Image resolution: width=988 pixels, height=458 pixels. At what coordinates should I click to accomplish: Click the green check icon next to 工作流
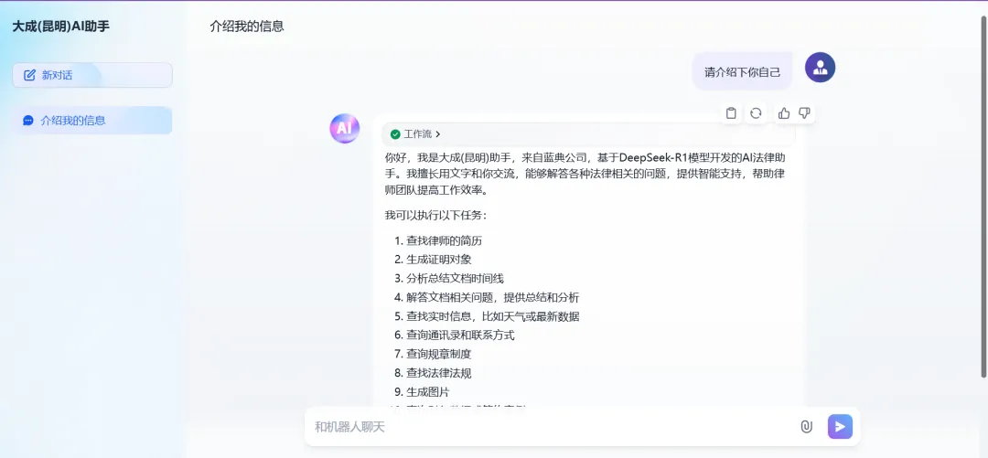click(395, 134)
